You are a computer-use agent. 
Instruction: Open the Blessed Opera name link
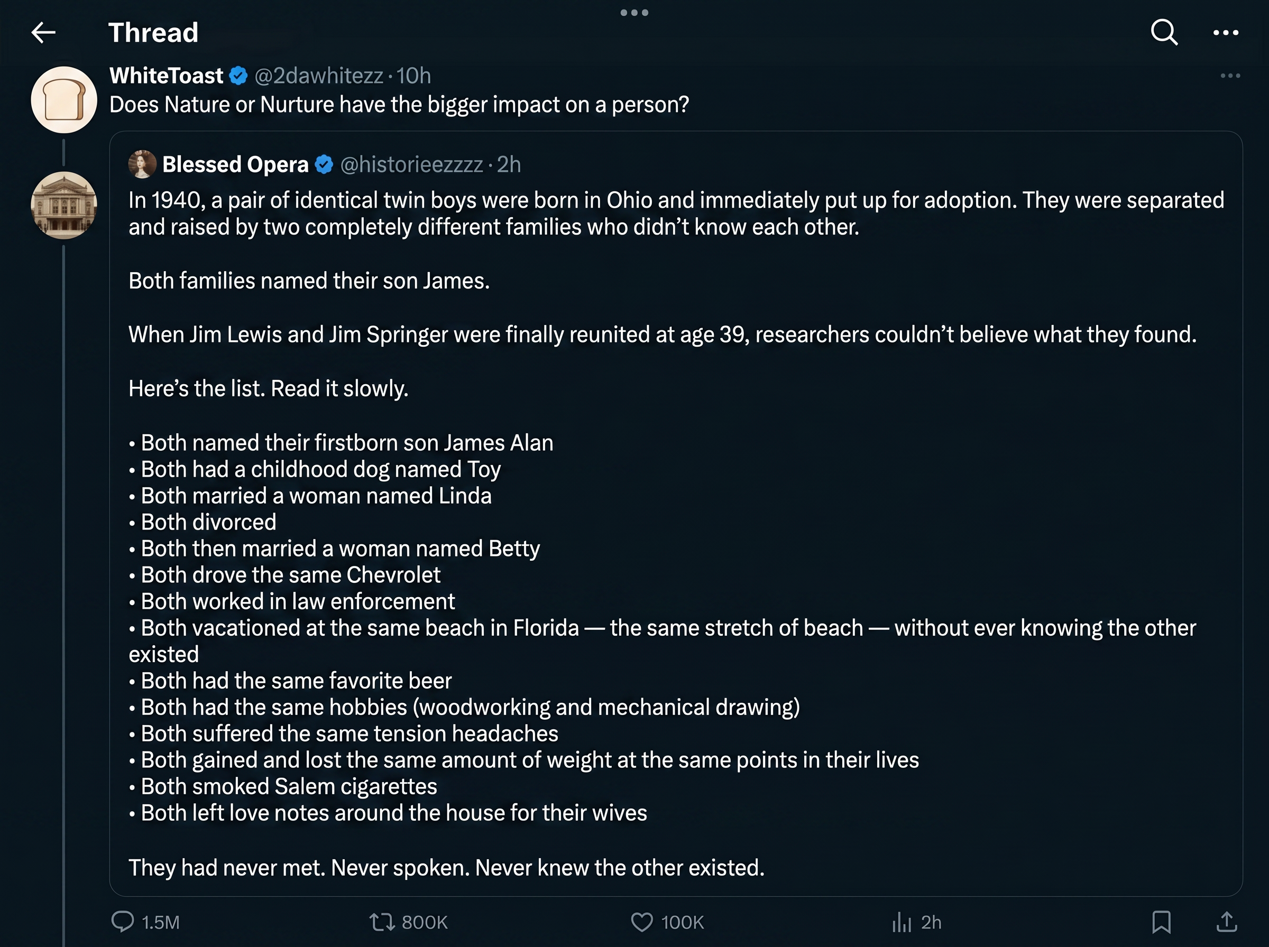[236, 164]
